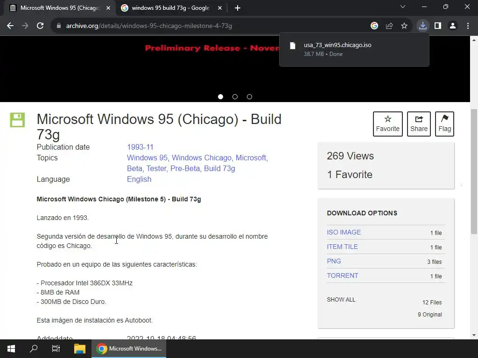Click the Chrome taskbar button
478x358 pixels.
point(129,349)
